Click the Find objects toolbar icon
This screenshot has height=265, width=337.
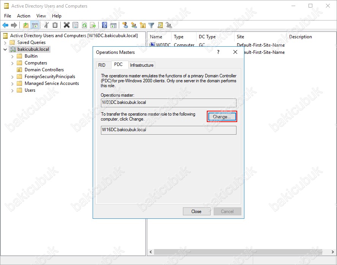(x=160, y=25)
